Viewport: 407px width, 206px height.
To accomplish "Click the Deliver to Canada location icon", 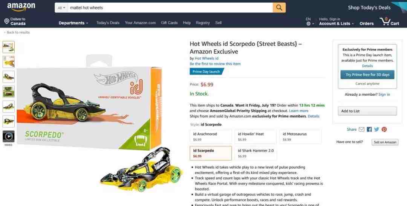I will point(7,21).
